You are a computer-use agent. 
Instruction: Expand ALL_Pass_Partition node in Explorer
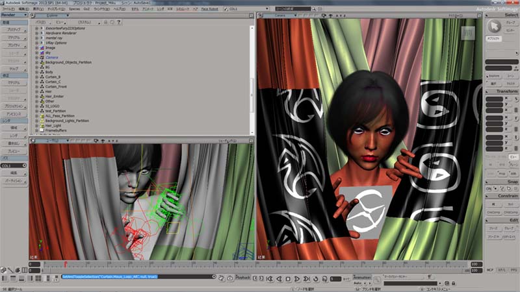(36, 116)
